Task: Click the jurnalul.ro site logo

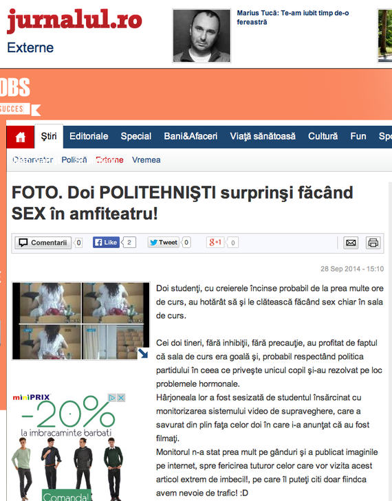Action: [x=74, y=20]
